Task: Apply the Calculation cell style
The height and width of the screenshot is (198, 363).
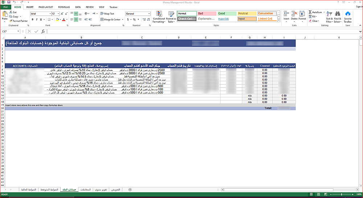Action: point(267,14)
